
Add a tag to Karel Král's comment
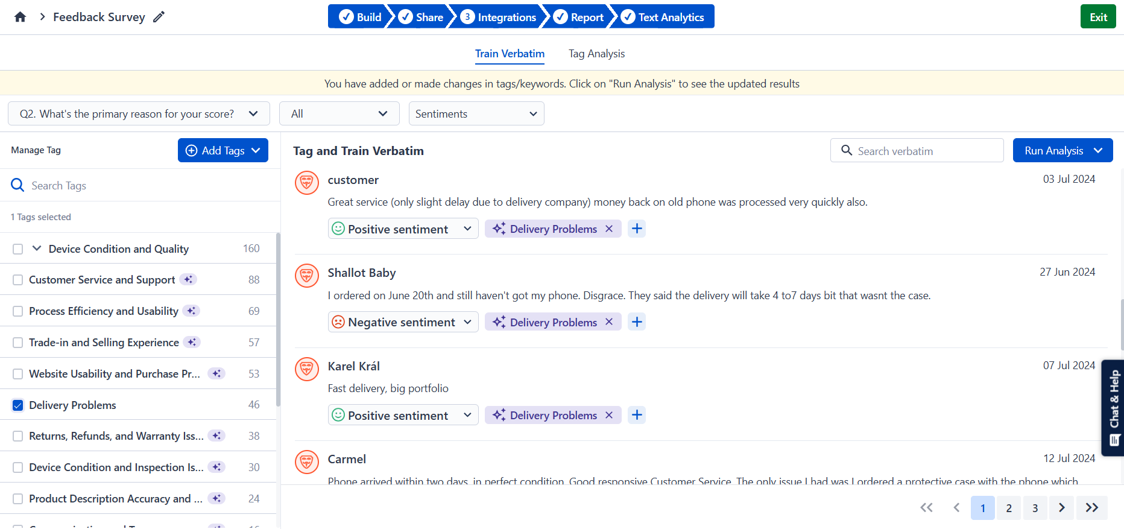click(637, 415)
